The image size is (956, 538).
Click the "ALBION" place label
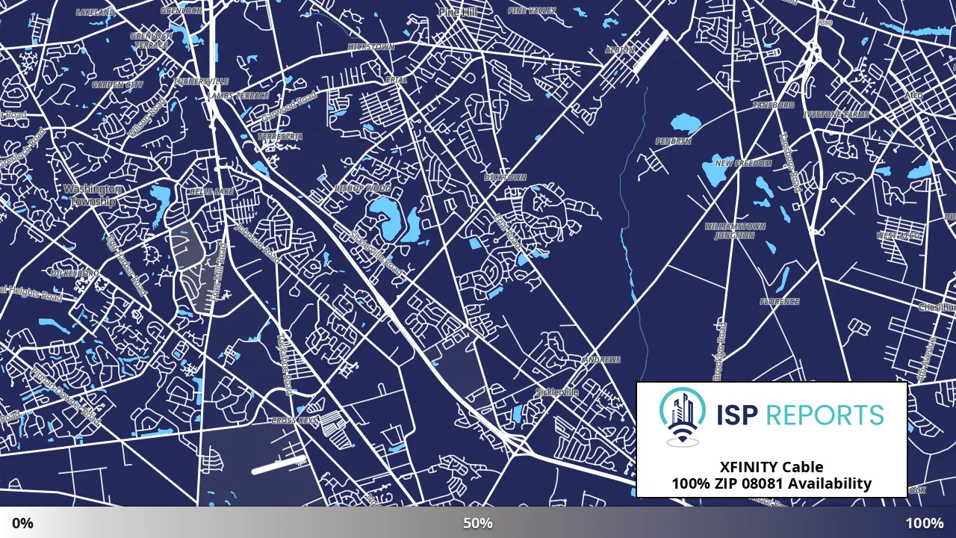click(x=620, y=50)
